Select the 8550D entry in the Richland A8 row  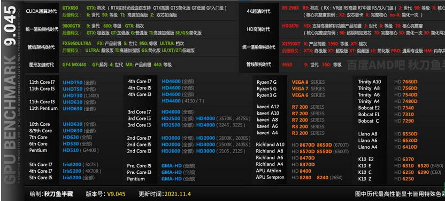pos(324,151)
